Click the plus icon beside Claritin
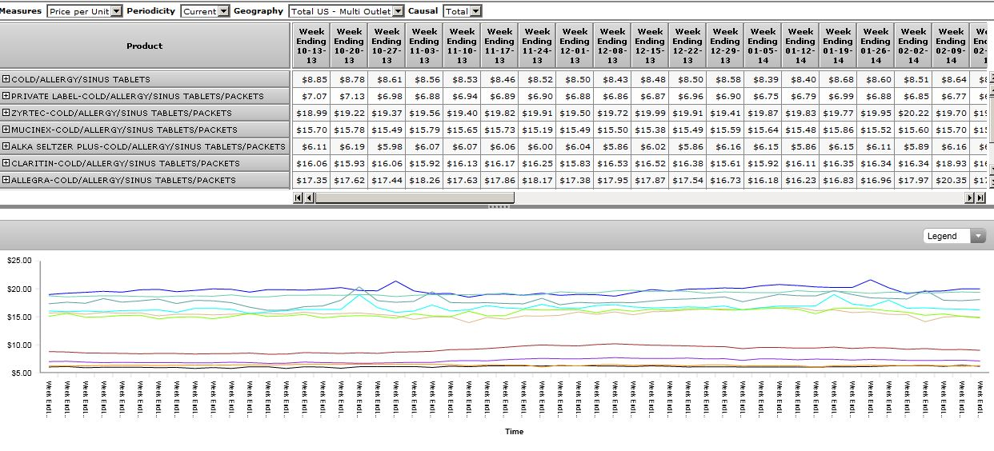The height and width of the screenshot is (451, 994). pos(6,163)
